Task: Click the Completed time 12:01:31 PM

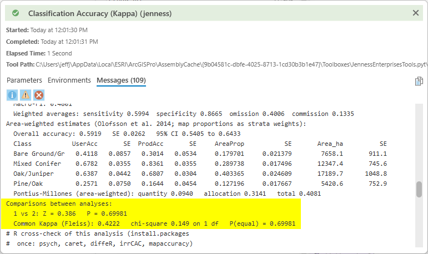Action: point(69,42)
